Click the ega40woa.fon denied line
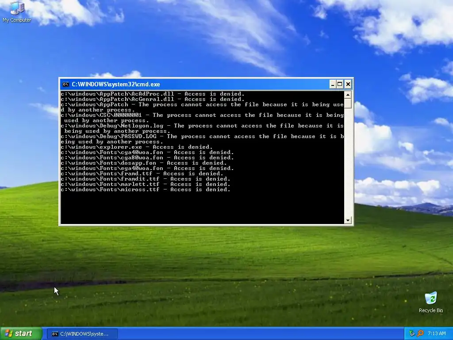The image size is (453, 340). click(147, 168)
